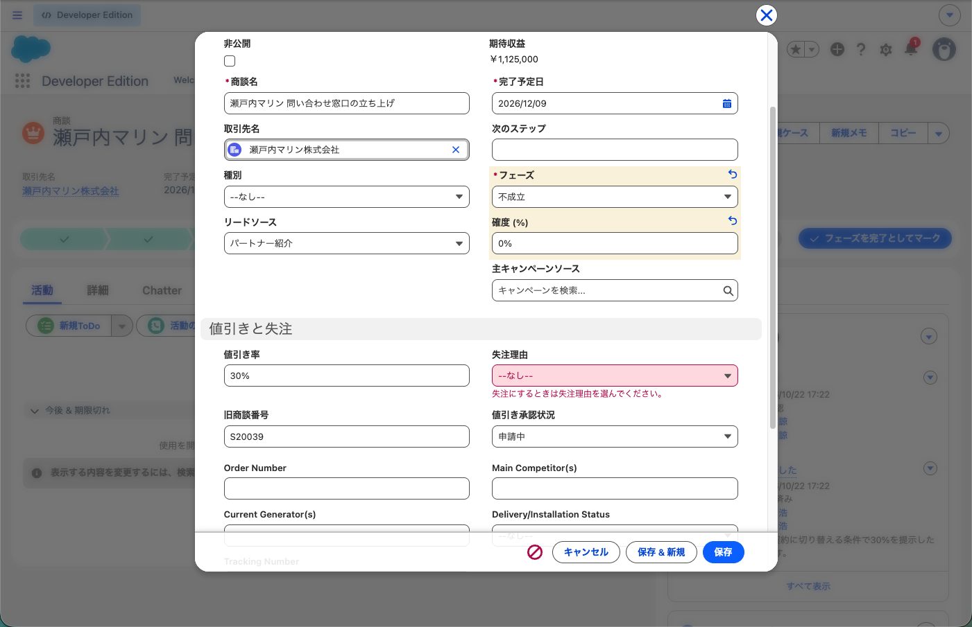
Task: Click the 主キャンペーンソース search magnifier
Action: point(728,291)
